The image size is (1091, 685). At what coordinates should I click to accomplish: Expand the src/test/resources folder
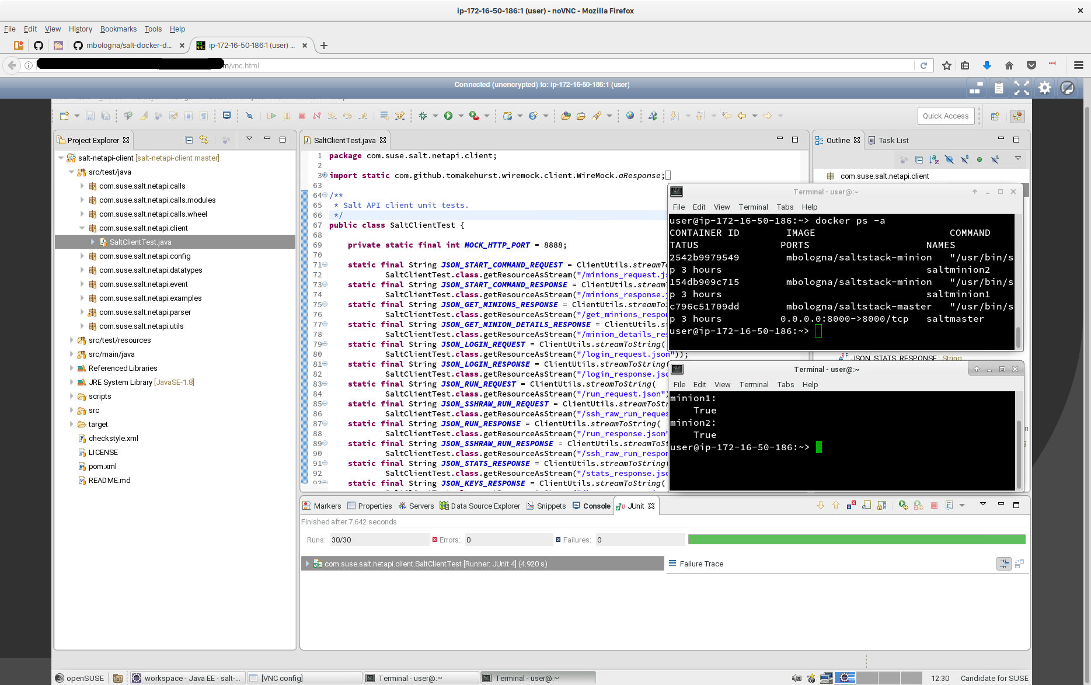(x=72, y=340)
